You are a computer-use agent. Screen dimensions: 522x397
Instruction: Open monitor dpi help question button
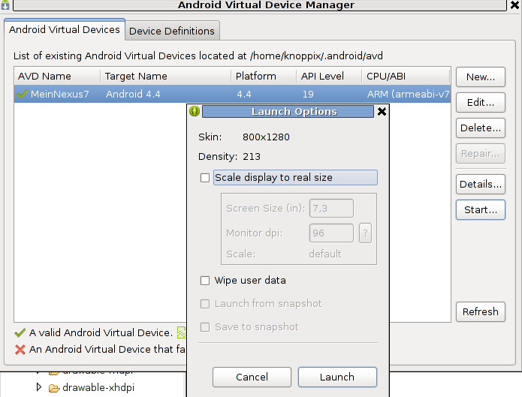365,233
